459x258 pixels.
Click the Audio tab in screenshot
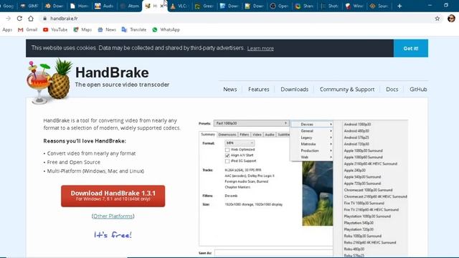pyautogui.click(x=270, y=135)
